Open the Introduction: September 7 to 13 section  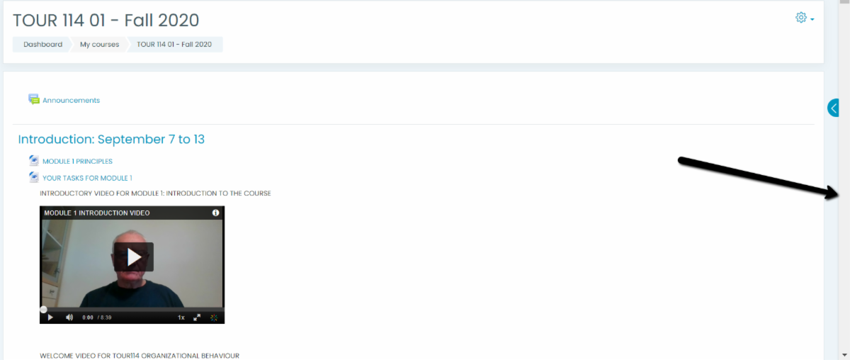[111, 139]
